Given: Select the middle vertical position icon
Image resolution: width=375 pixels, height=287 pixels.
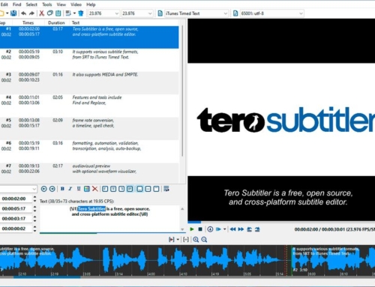Looking at the screenshot, I should click(148, 189).
